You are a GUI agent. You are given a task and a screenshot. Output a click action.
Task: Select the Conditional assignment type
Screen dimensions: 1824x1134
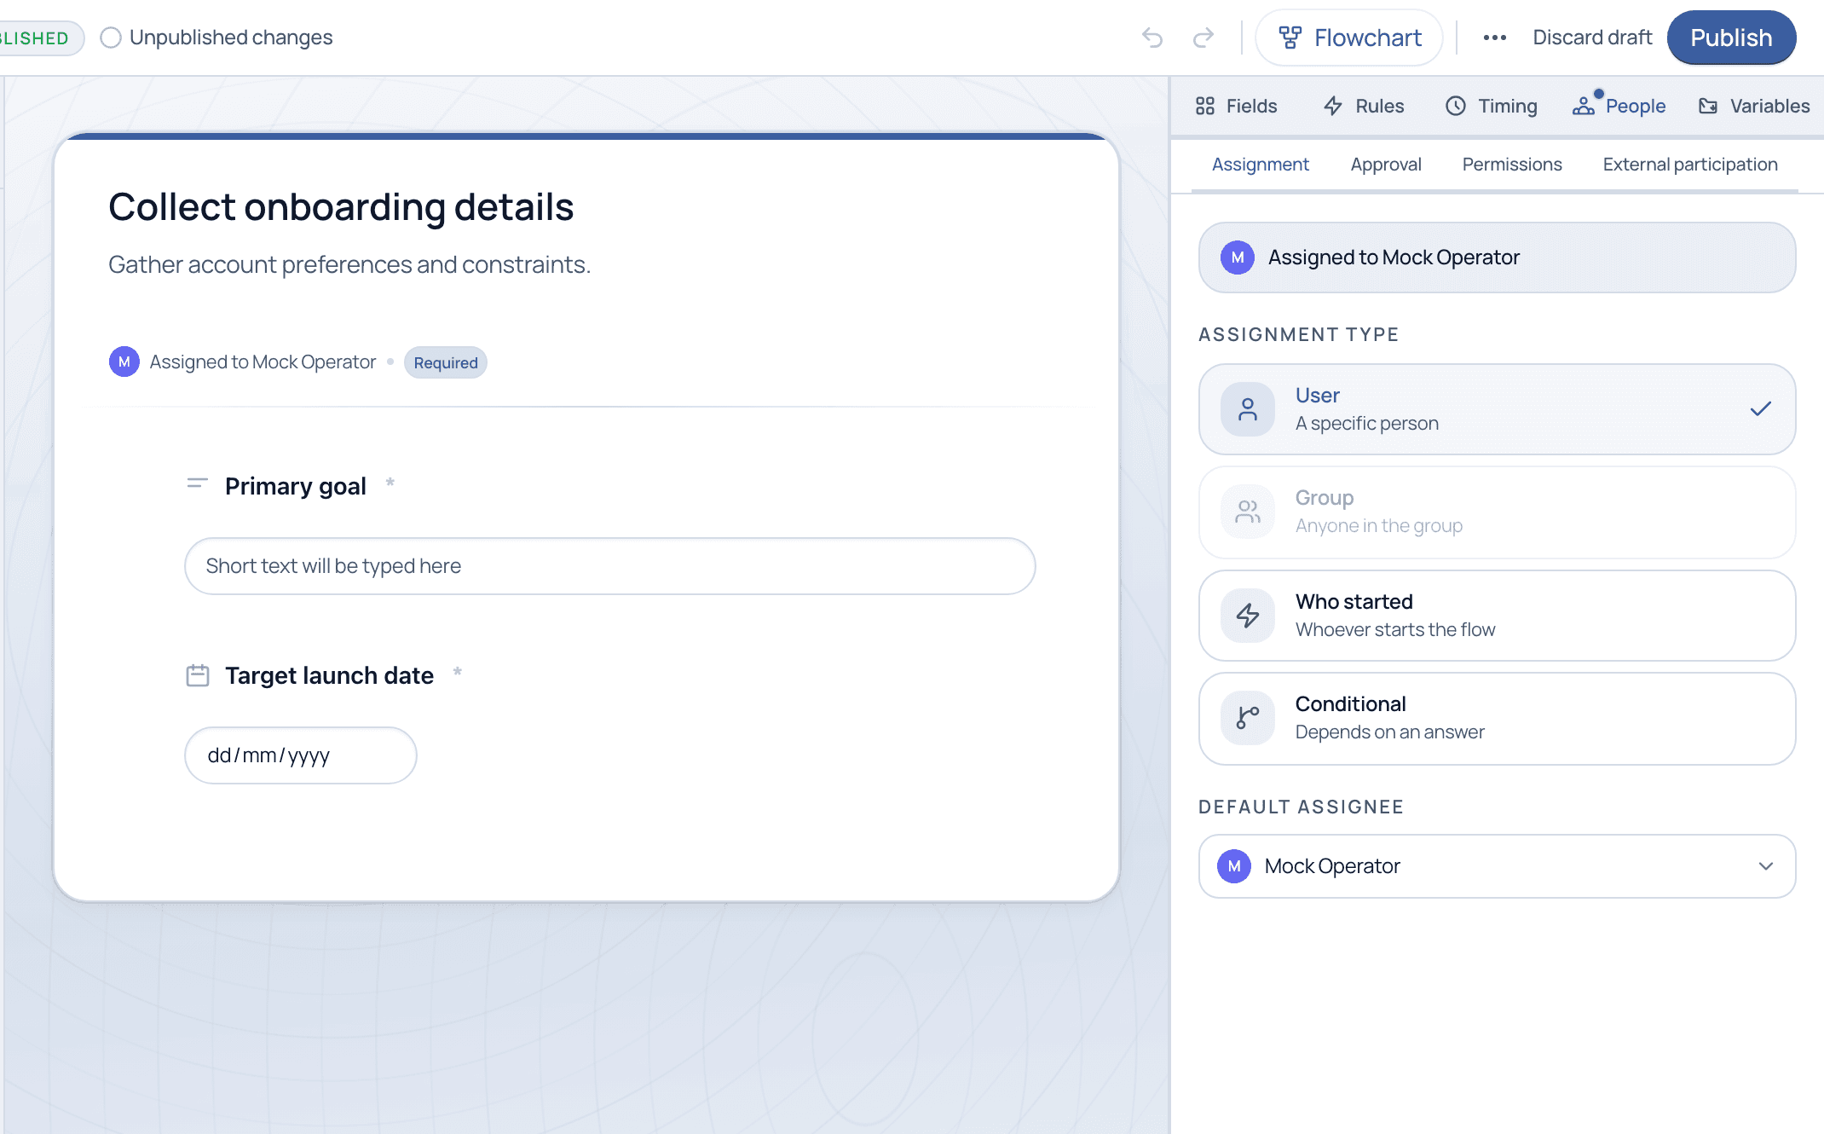coord(1497,718)
